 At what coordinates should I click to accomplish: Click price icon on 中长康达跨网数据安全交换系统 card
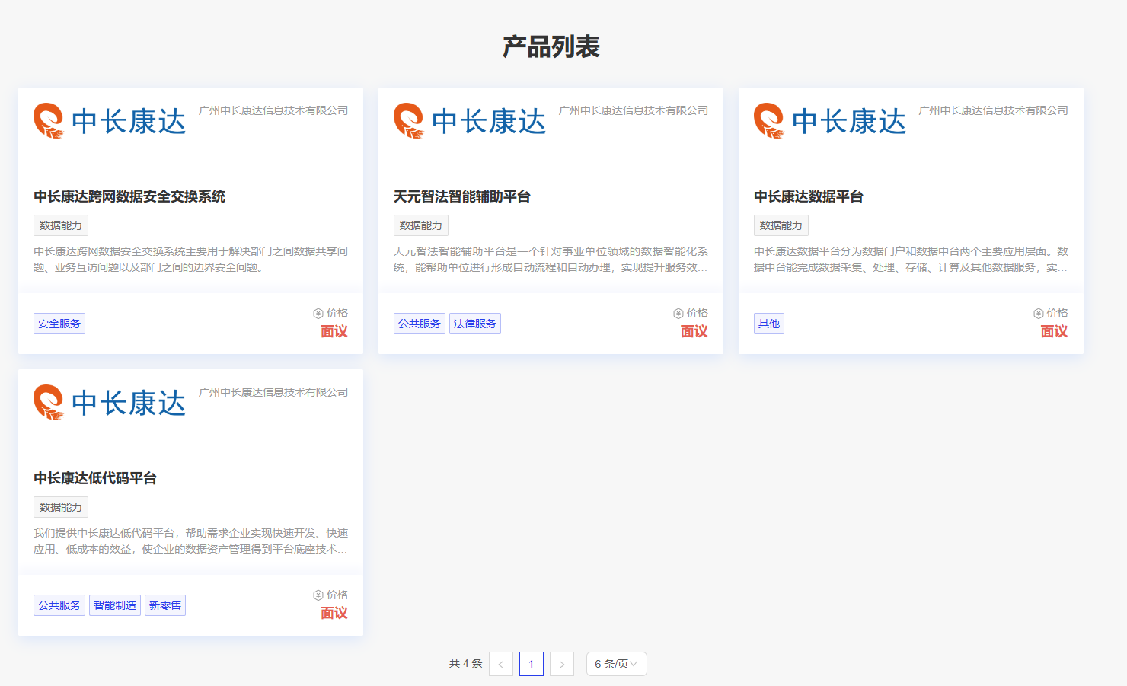318,314
